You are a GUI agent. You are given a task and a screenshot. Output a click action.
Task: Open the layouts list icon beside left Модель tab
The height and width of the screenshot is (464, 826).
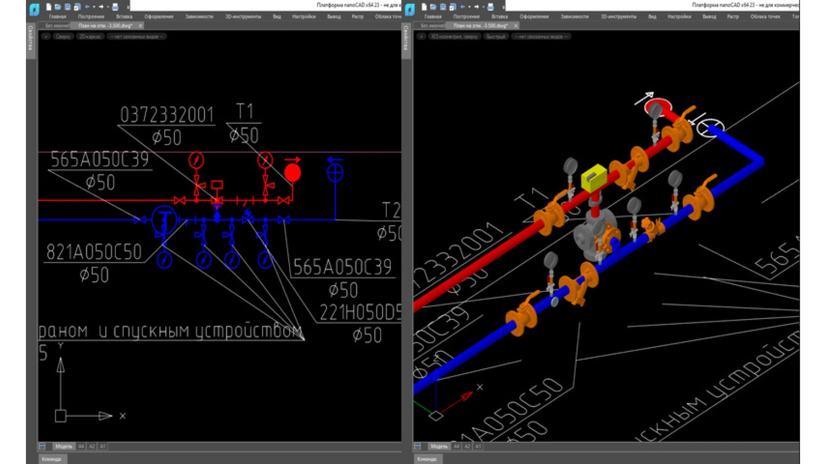pyautogui.click(x=42, y=447)
